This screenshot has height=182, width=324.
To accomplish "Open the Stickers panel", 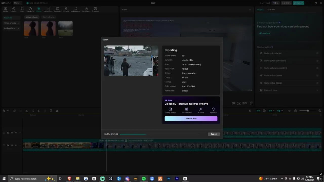I will (30, 10).
